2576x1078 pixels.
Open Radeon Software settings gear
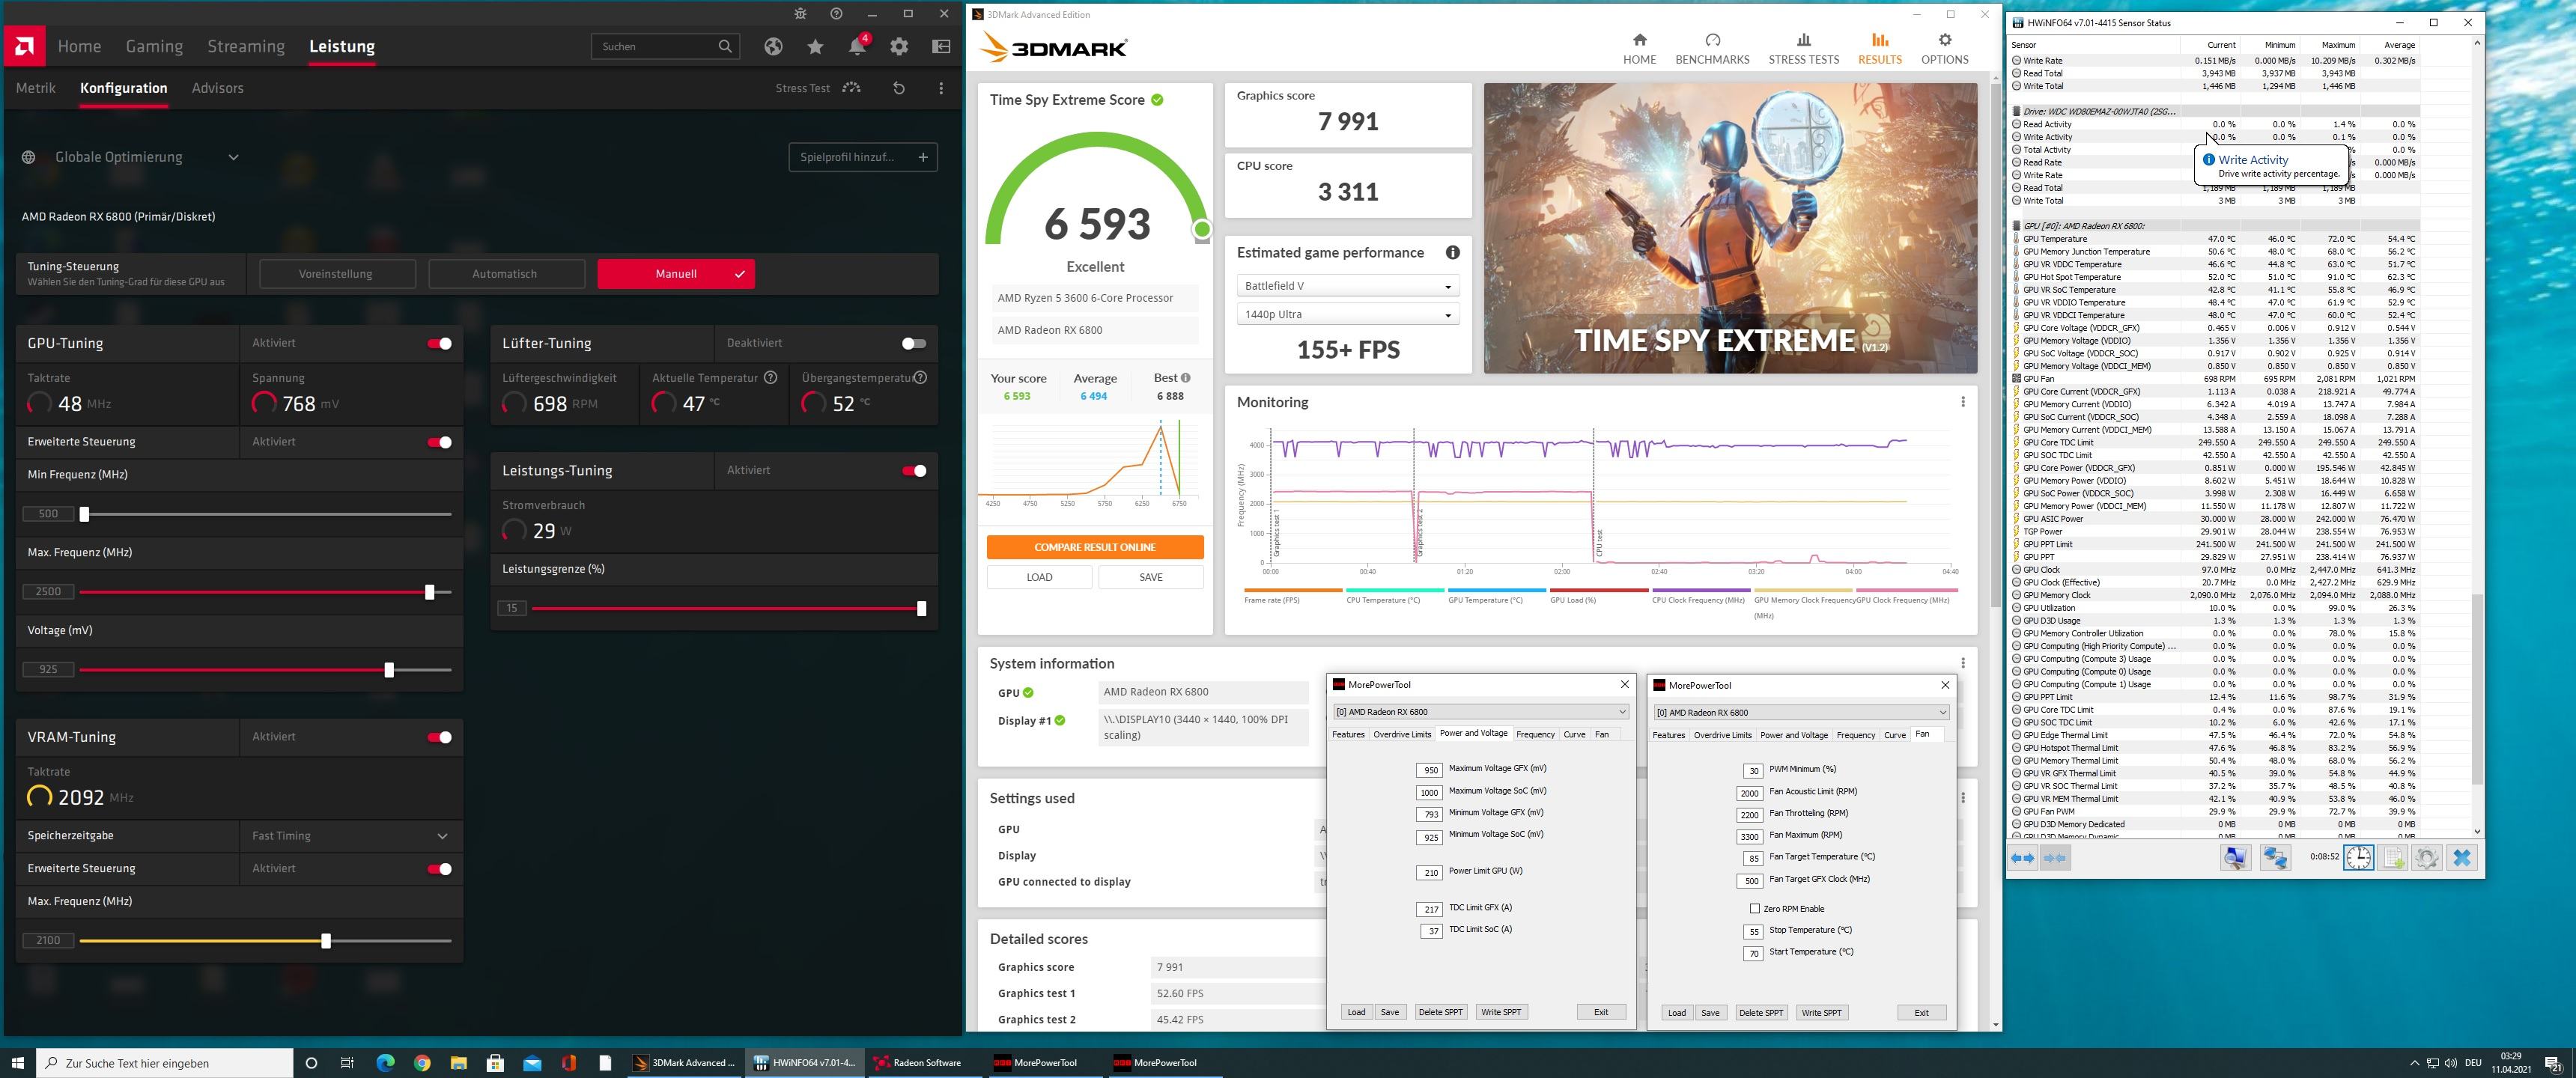[x=899, y=46]
